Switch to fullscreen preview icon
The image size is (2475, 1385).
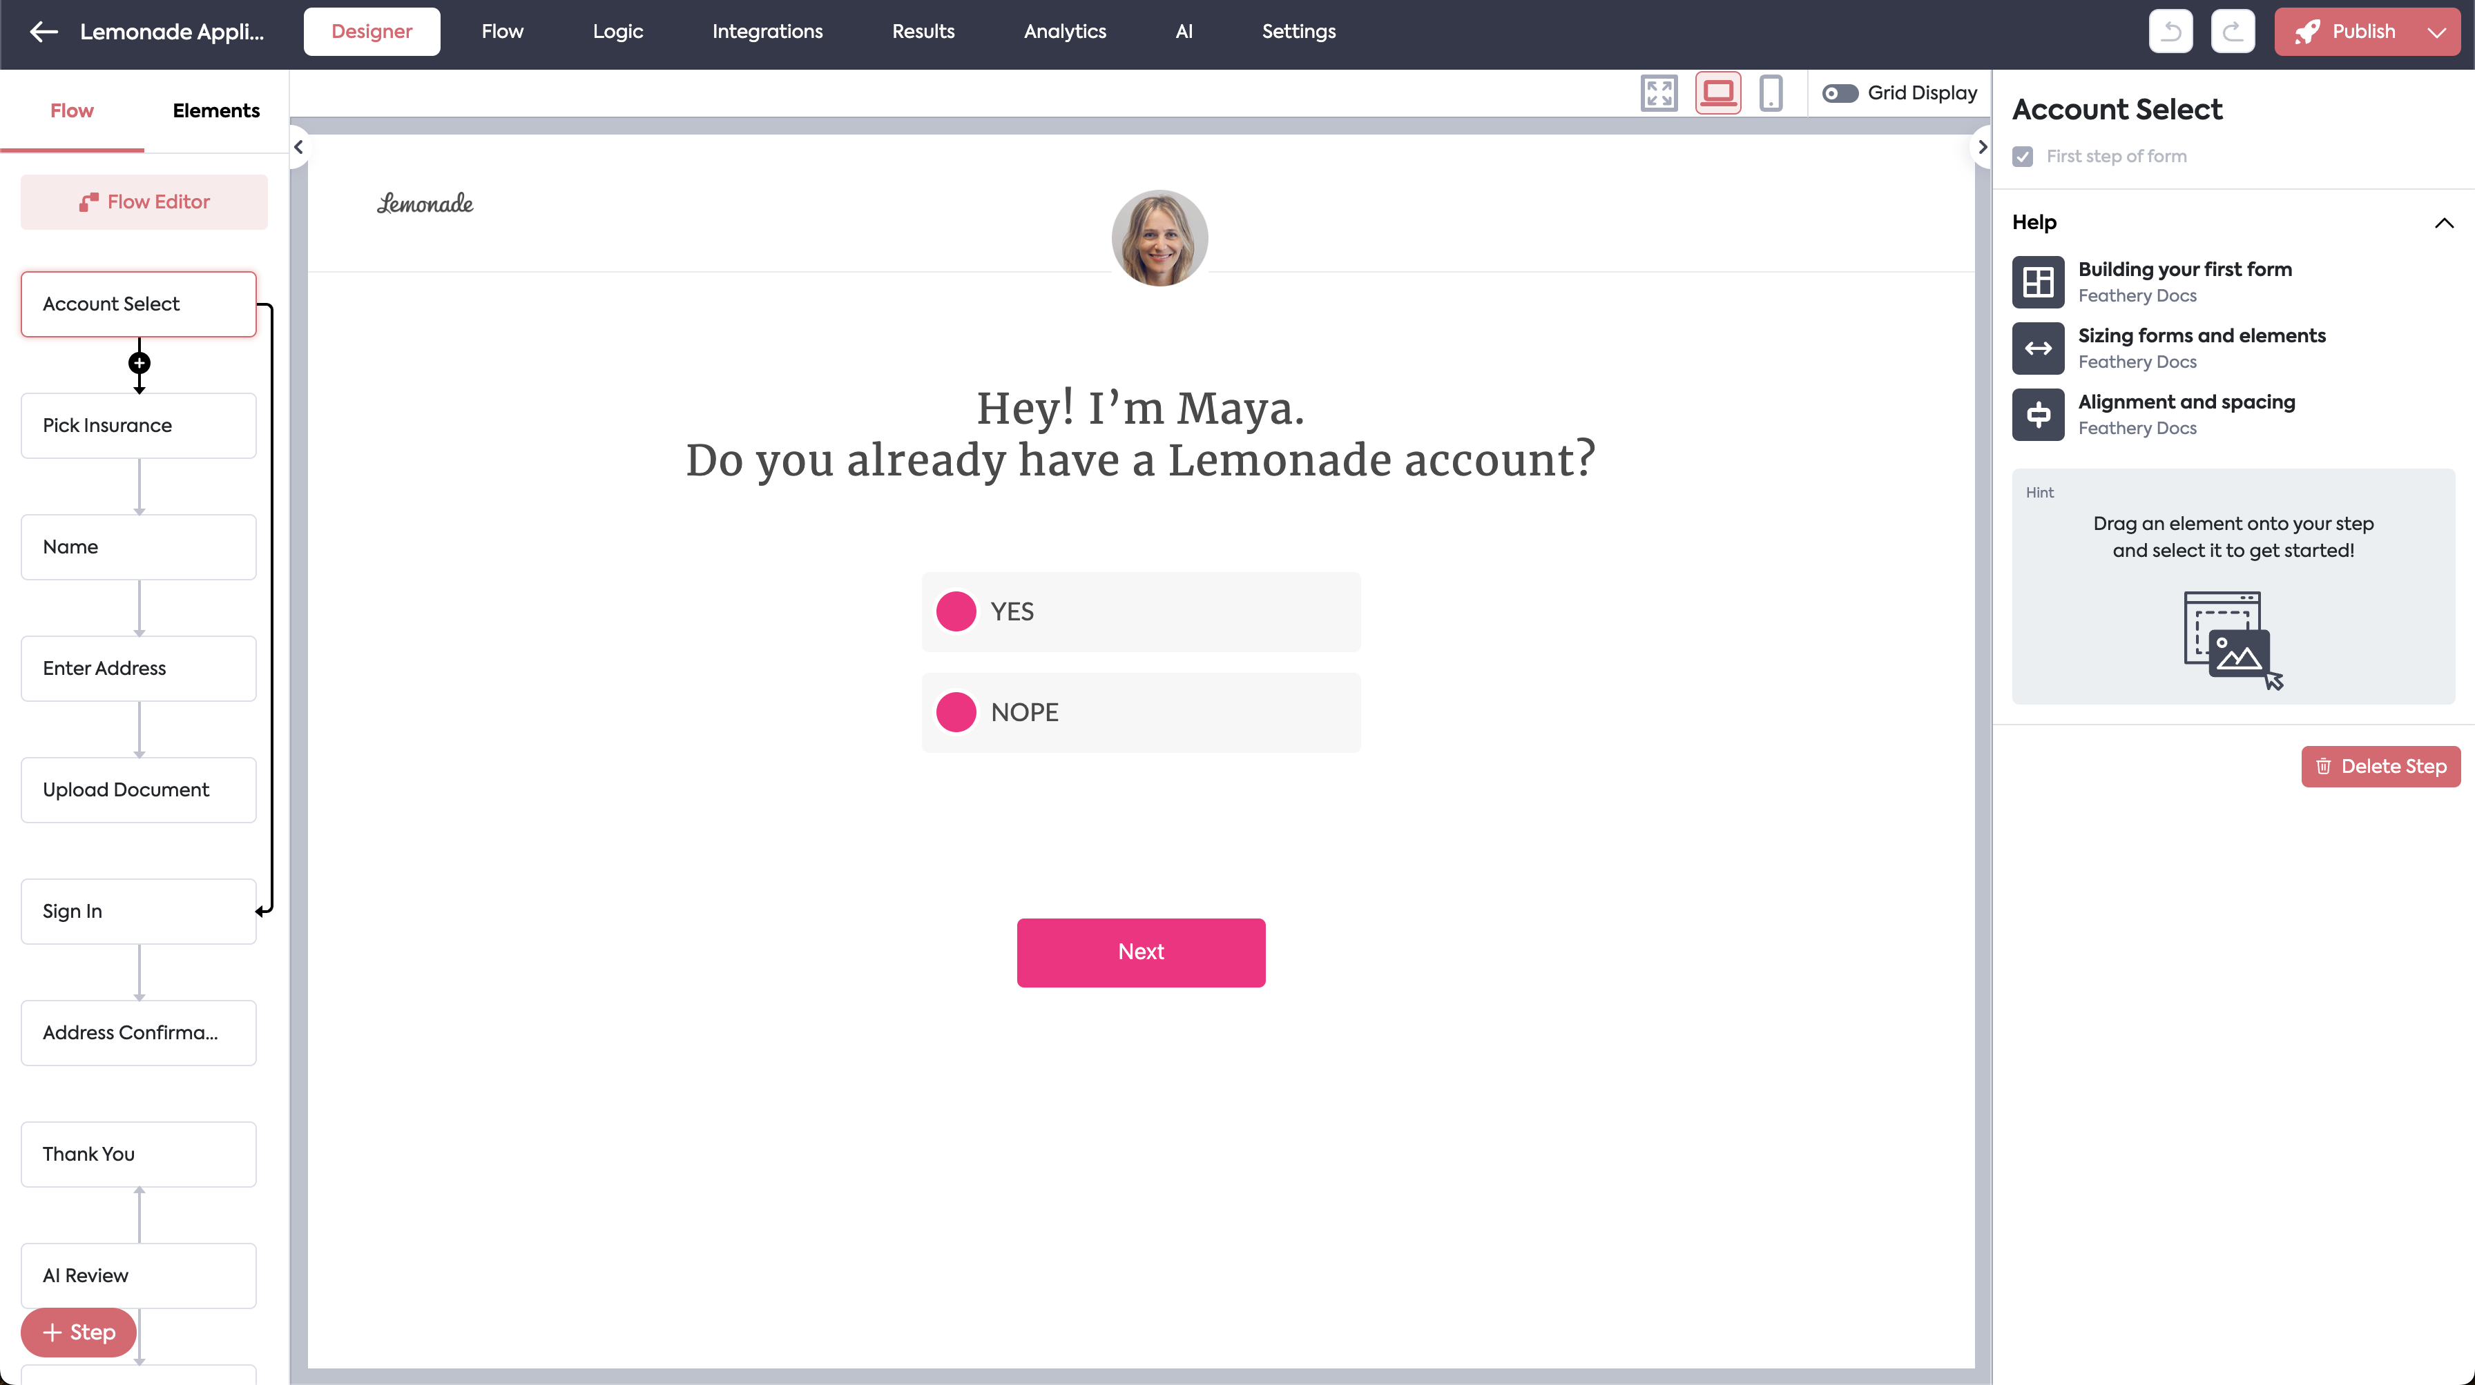coord(1658,93)
